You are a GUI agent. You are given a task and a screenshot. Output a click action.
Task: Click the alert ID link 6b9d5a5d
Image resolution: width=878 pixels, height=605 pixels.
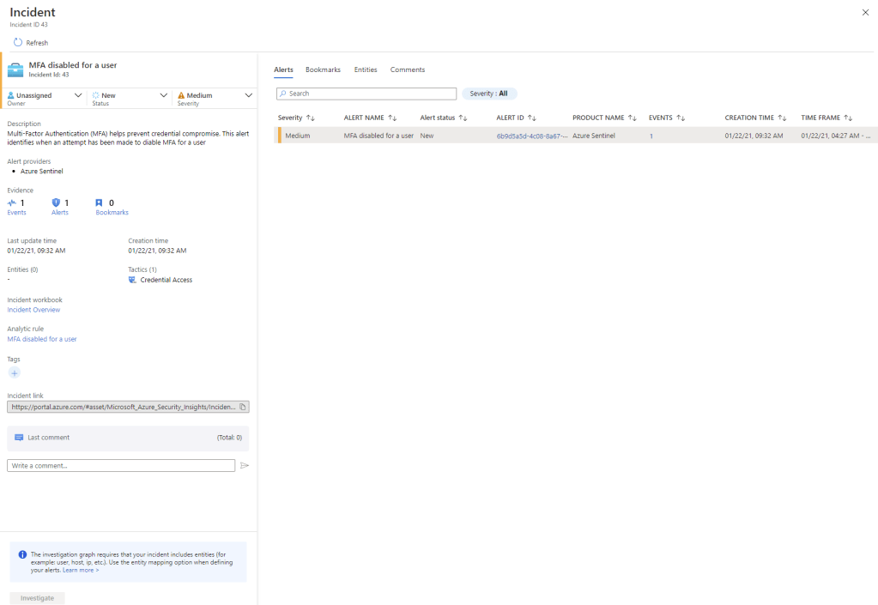tap(531, 136)
